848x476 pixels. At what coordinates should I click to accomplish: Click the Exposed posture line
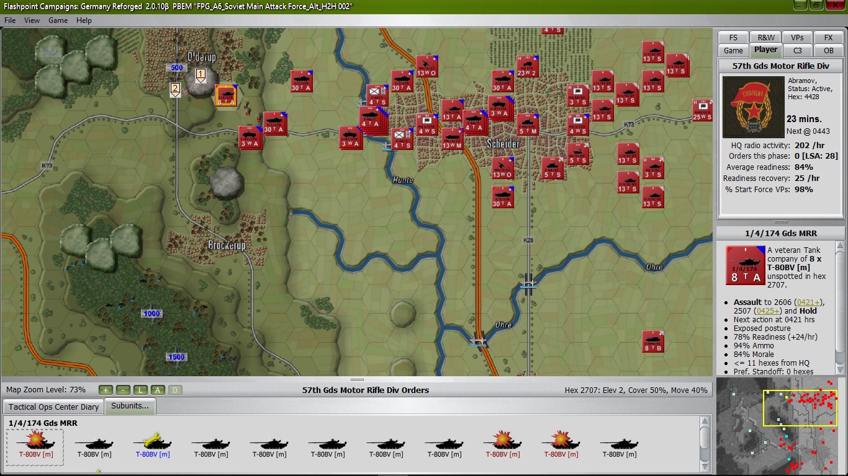point(762,328)
